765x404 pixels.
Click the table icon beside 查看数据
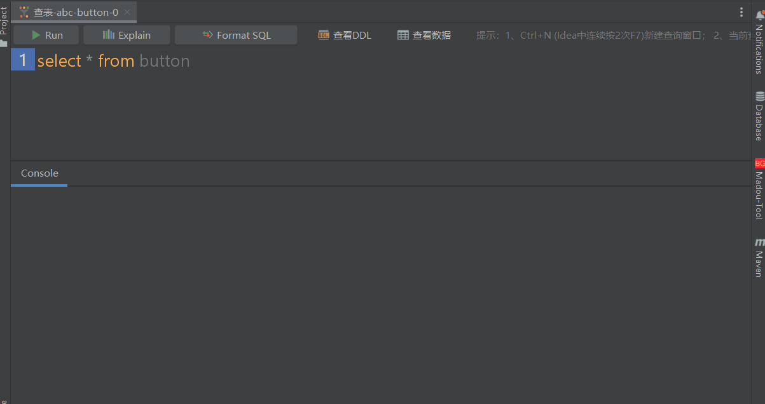click(403, 35)
